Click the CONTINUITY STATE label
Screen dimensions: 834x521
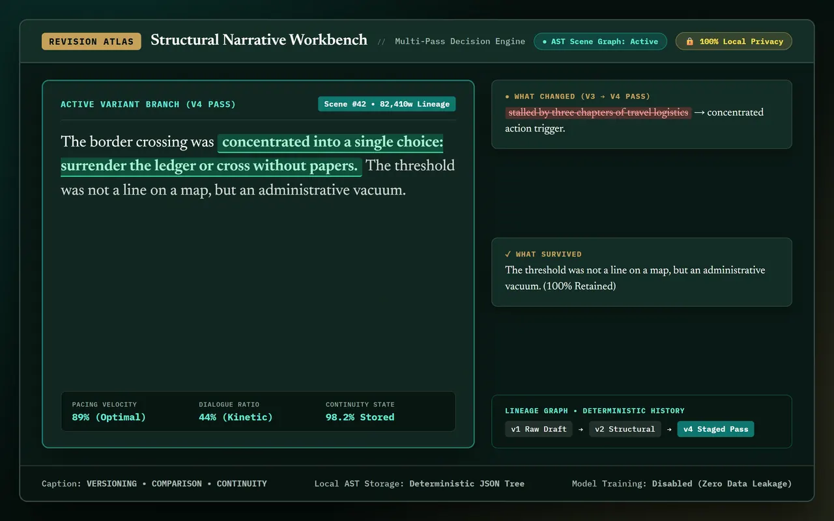pyautogui.click(x=360, y=404)
